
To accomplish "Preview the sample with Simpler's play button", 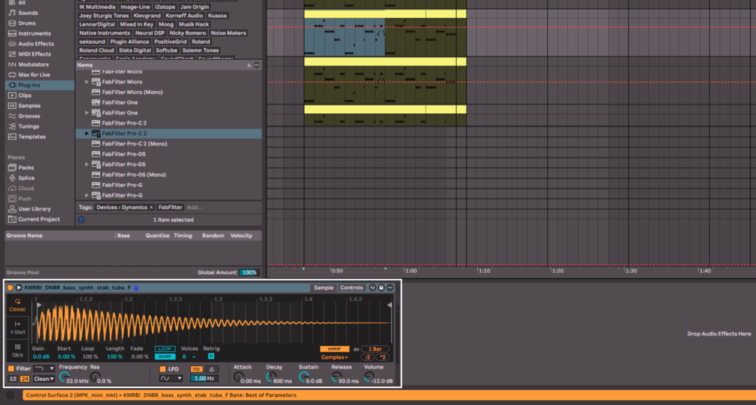I will (x=19, y=288).
